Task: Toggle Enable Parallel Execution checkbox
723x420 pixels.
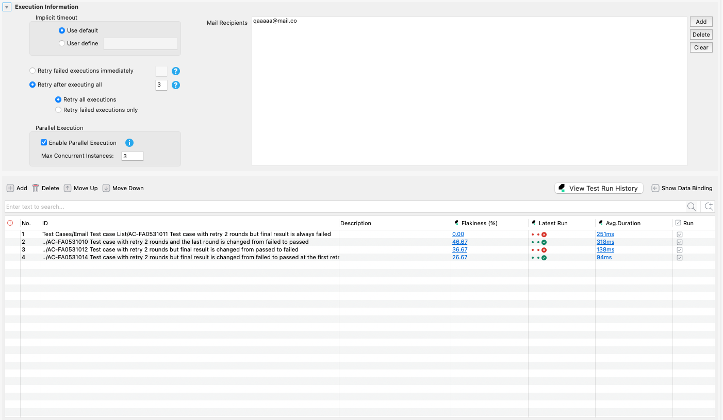Action: (44, 143)
